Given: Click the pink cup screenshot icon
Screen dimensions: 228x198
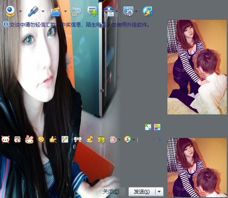Looking at the screenshot, I should [113, 140].
